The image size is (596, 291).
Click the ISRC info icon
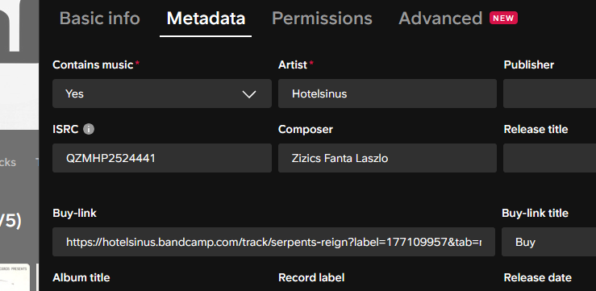point(89,129)
